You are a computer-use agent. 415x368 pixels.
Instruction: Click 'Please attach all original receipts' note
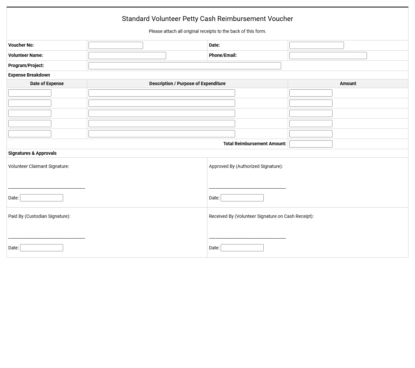point(207,31)
